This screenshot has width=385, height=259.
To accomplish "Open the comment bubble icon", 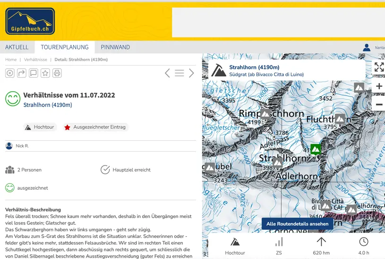I will [34, 73].
